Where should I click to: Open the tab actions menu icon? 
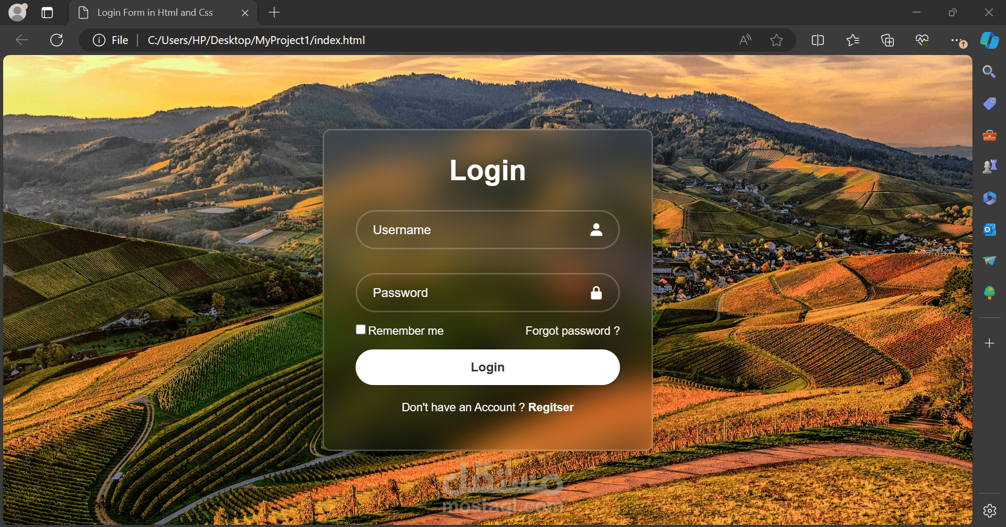(47, 13)
